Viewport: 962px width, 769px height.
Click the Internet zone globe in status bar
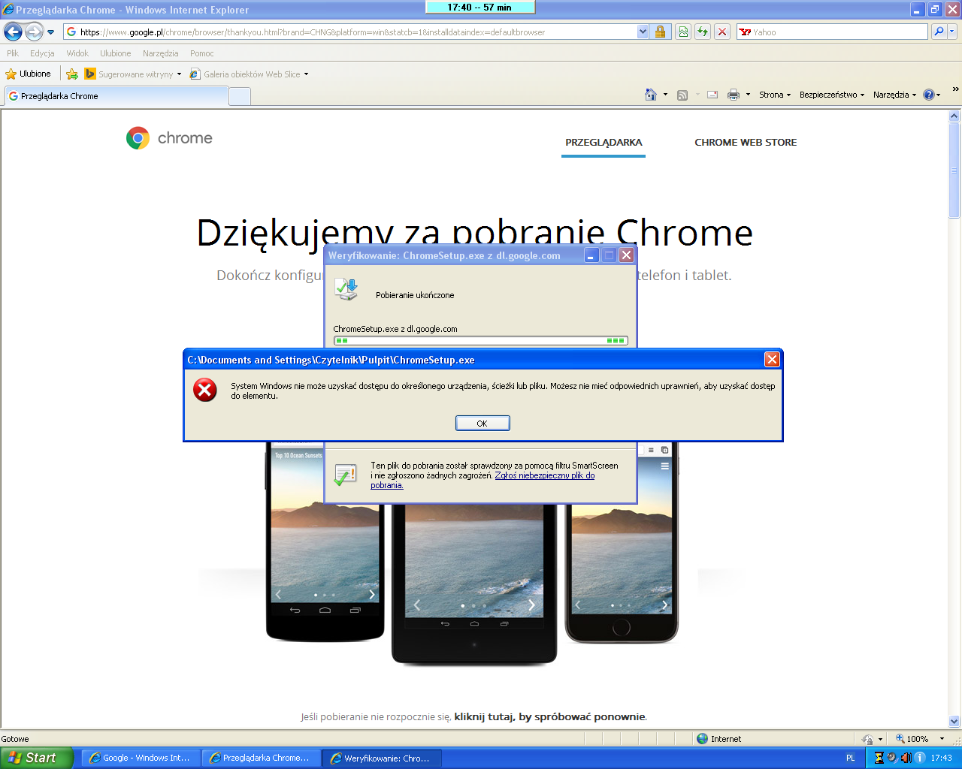703,739
